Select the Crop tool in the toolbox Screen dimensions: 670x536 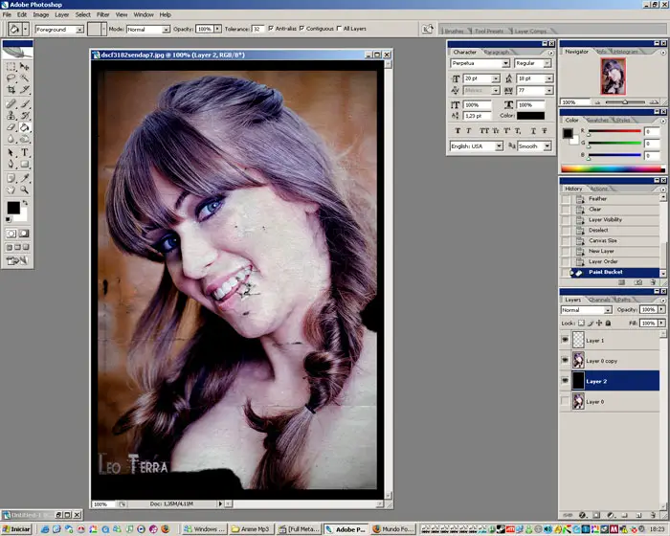tap(11, 90)
